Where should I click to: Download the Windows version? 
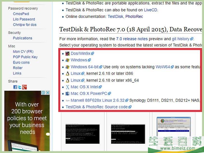click(x=79, y=60)
